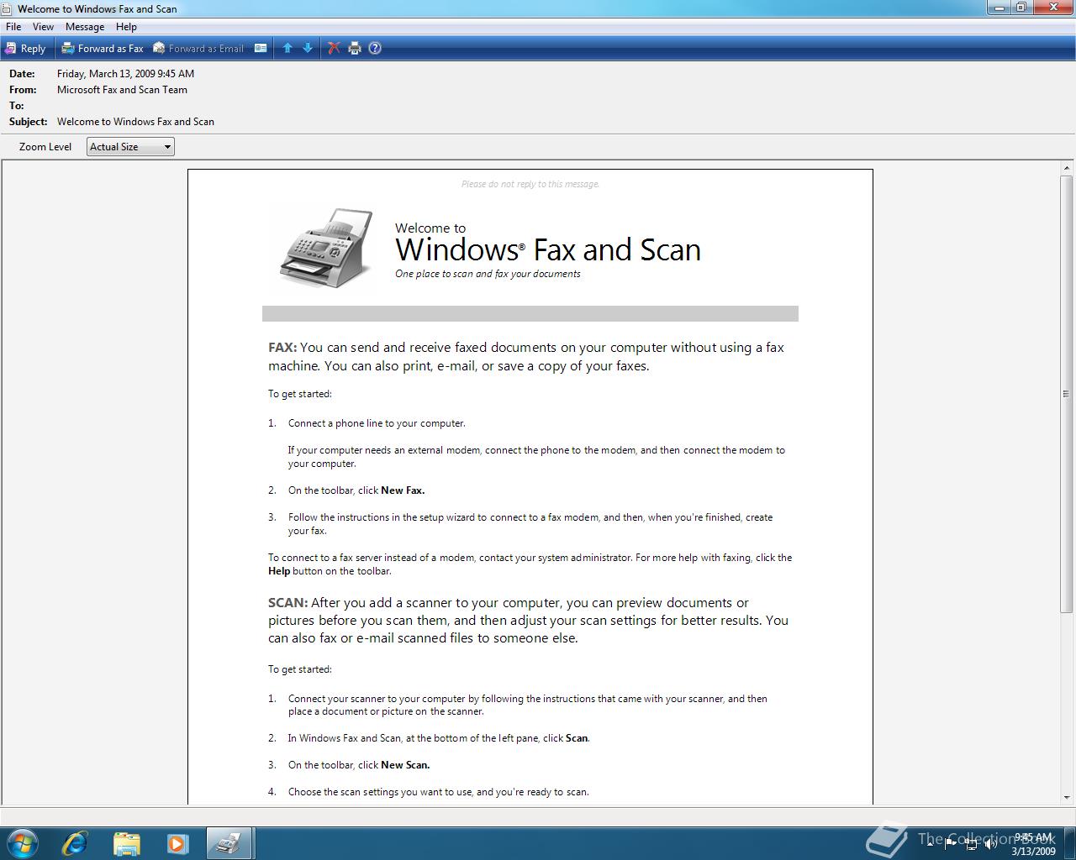Delete the message with the red X icon
Screen dimensions: 1076x860
(334, 49)
